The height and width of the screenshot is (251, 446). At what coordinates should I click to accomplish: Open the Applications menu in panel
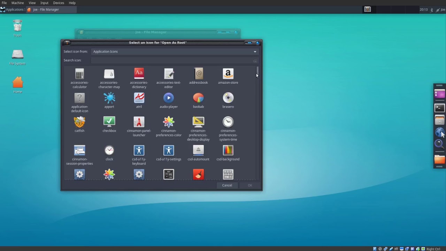point(12,9)
